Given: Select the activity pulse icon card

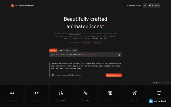Looking at the screenshot, I should point(85,96).
